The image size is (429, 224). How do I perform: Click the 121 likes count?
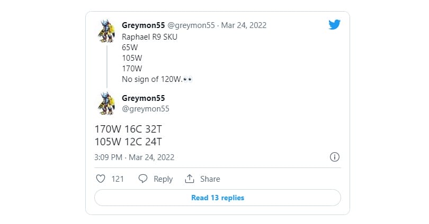click(118, 179)
